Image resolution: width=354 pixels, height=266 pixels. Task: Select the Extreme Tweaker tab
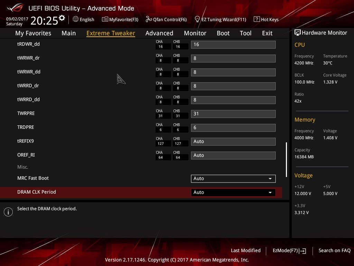pos(111,33)
